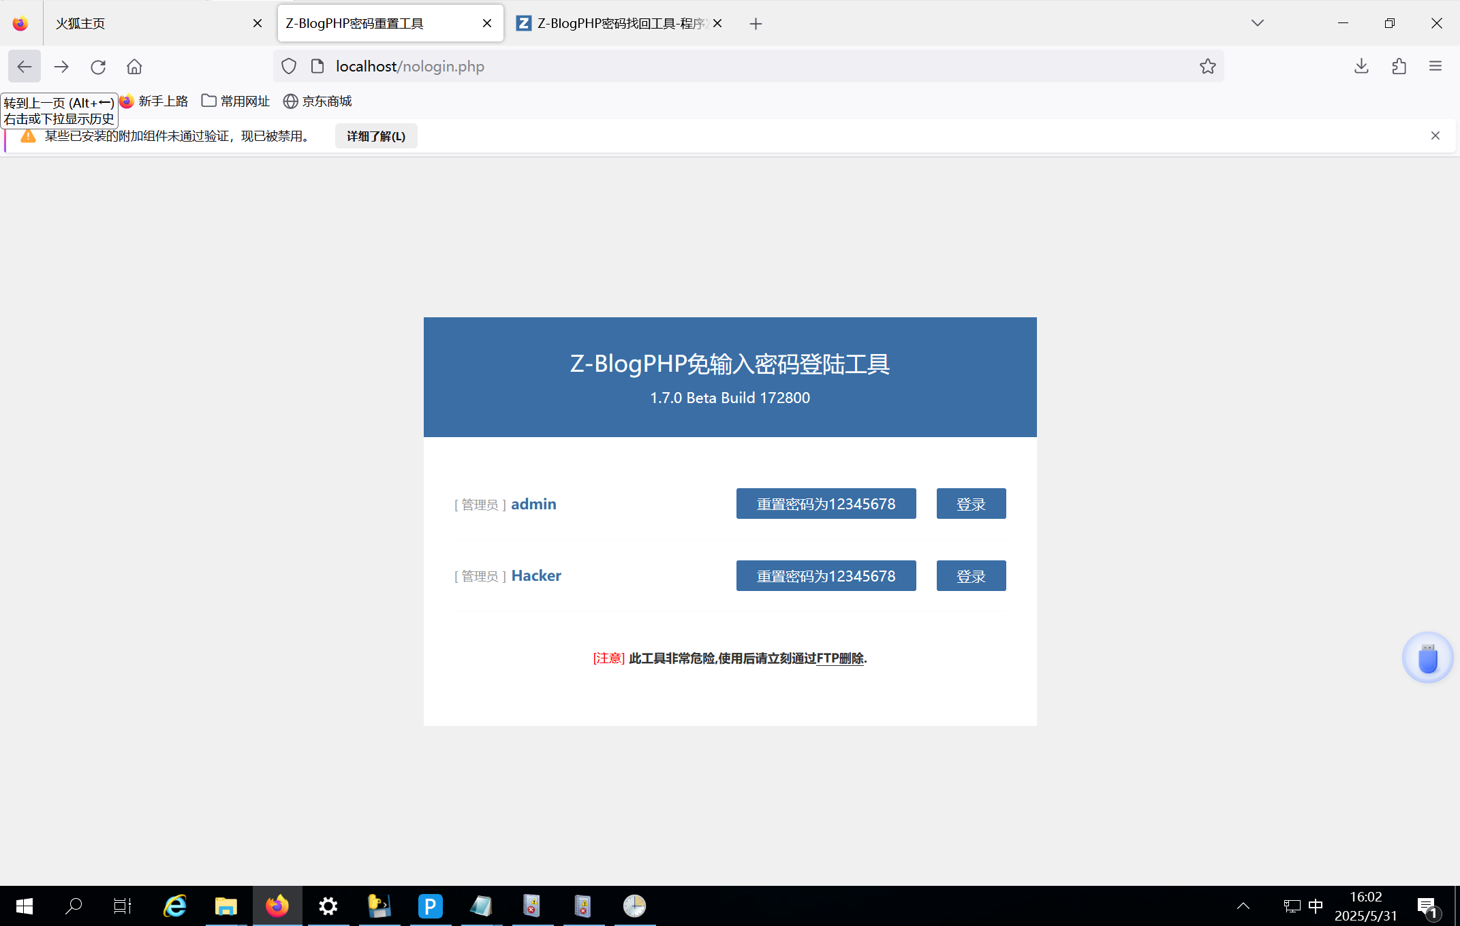Toggle the Chinese input method indicator
The height and width of the screenshot is (926, 1460).
click(1316, 906)
